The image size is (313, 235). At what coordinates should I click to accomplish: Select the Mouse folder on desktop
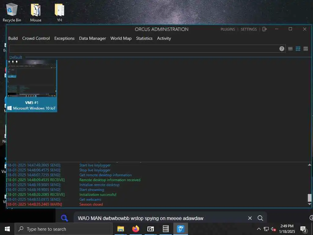36,12
